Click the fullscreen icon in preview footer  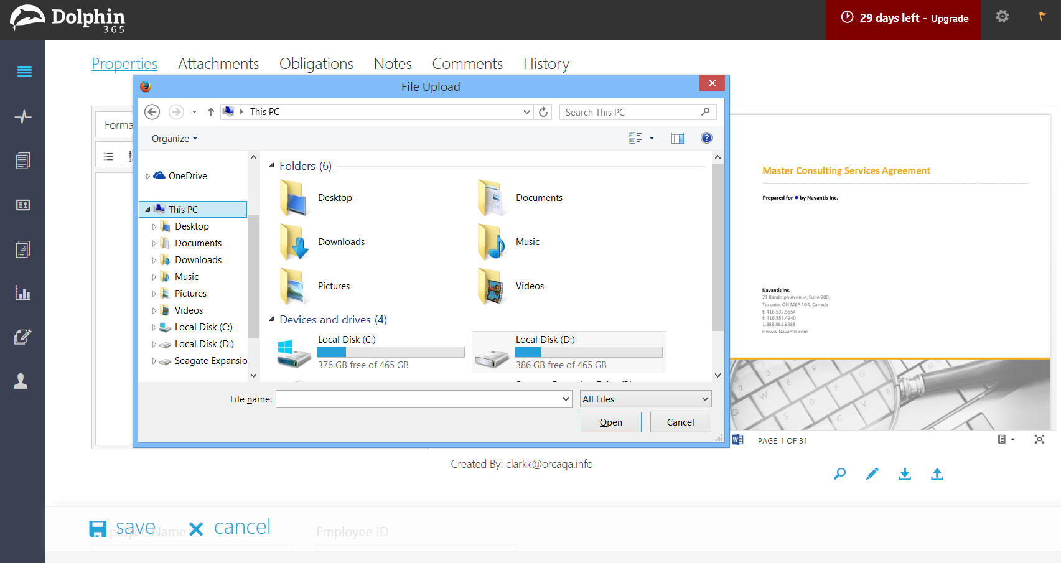coord(1039,439)
